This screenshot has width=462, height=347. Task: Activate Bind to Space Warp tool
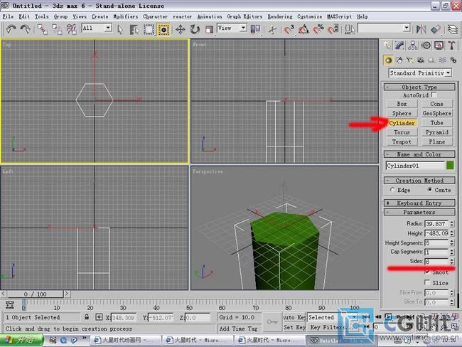tap(71, 29)
